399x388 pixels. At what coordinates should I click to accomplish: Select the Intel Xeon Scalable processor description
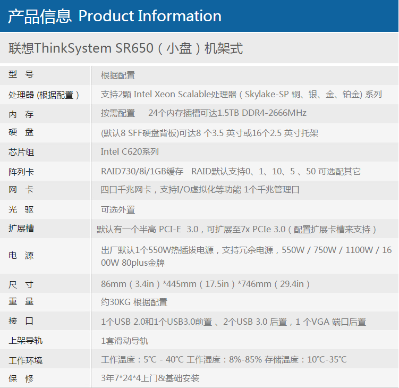(x=241, y=95)
